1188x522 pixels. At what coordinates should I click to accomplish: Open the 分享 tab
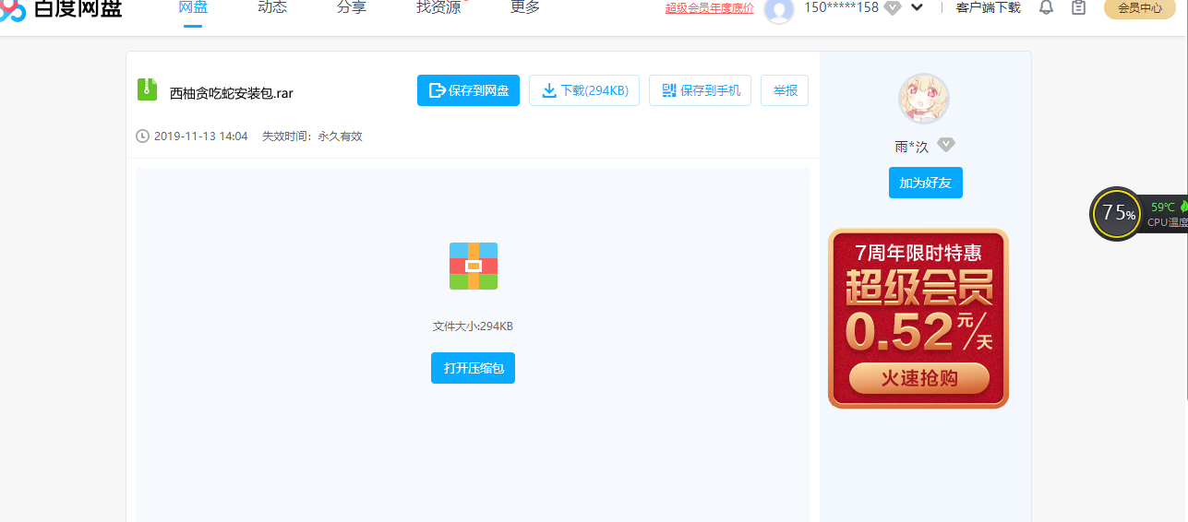(352, 7)
